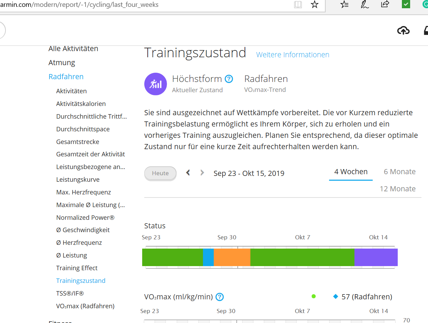Select Trainingszustand in the sidebar
The height and width of the screenshot is (323, 428).
click(81, 281)
